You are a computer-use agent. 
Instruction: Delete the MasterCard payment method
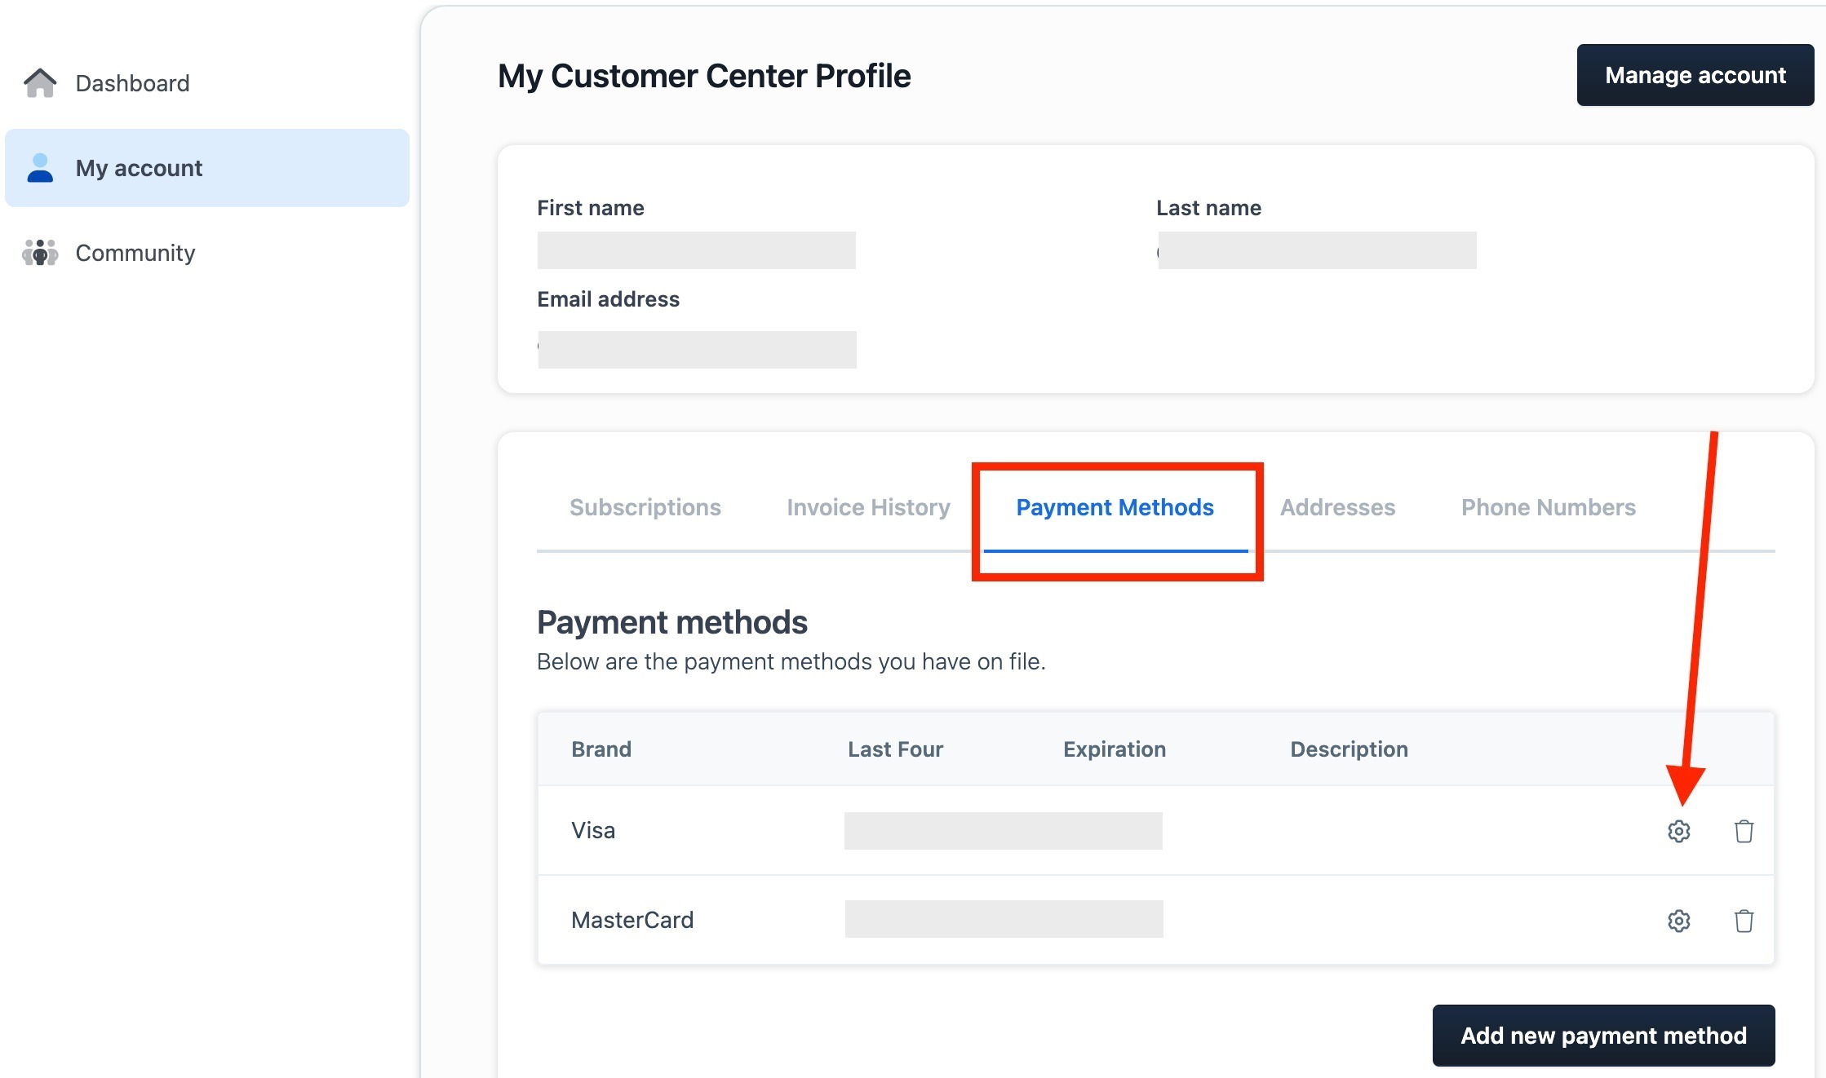1744,921
